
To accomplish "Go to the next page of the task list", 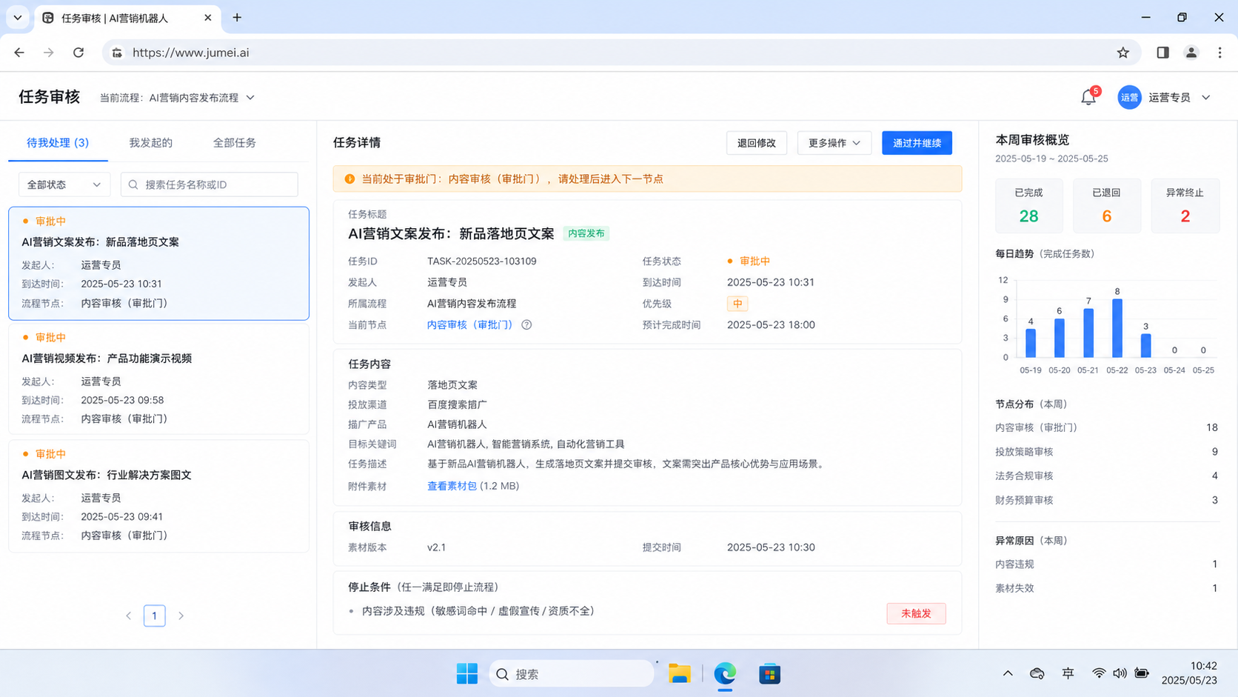I will coord(181,616).
